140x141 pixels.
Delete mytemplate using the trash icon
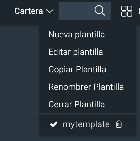119,124
